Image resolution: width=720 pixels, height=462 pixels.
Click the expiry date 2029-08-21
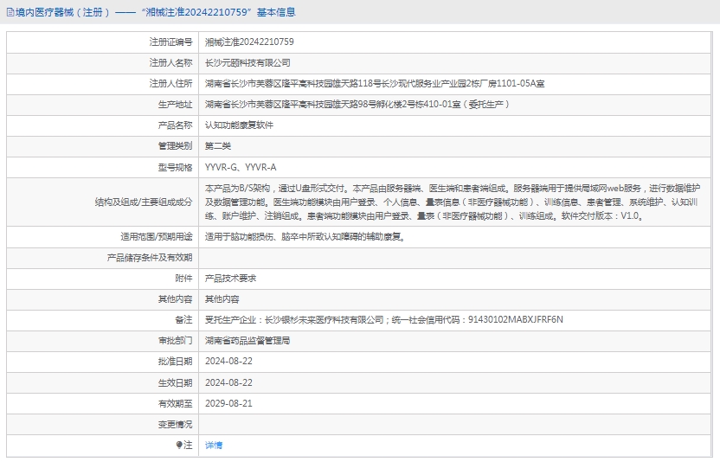228,403
